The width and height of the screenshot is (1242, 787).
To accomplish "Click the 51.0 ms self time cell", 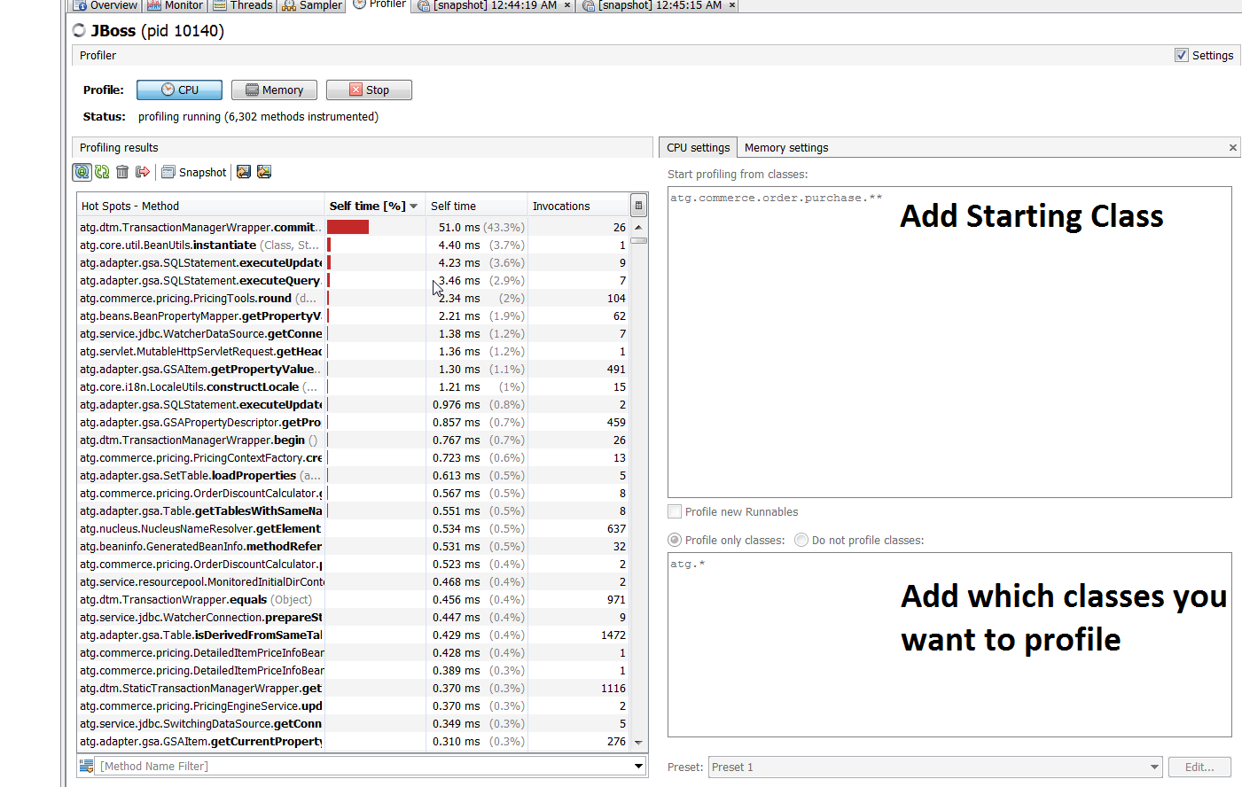I will [x=477, y=227].
